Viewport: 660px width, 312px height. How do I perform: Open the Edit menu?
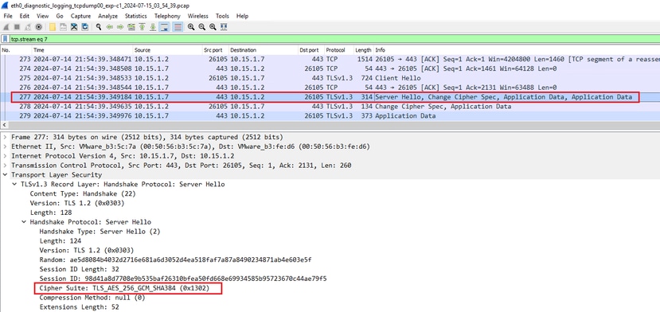pos(25,16)
